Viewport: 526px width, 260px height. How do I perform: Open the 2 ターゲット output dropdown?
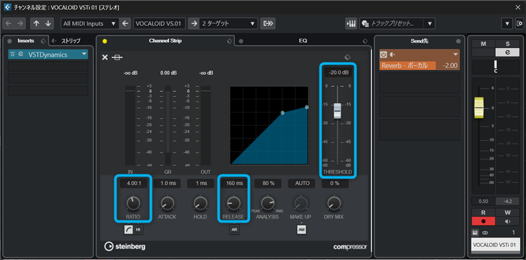click(229, 24)
